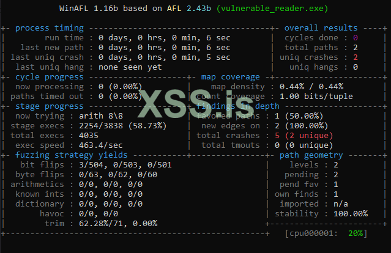Select the uniq crashes count
Image resolution: width=391 pixels, height=253 pixels.
pos(355,57)
